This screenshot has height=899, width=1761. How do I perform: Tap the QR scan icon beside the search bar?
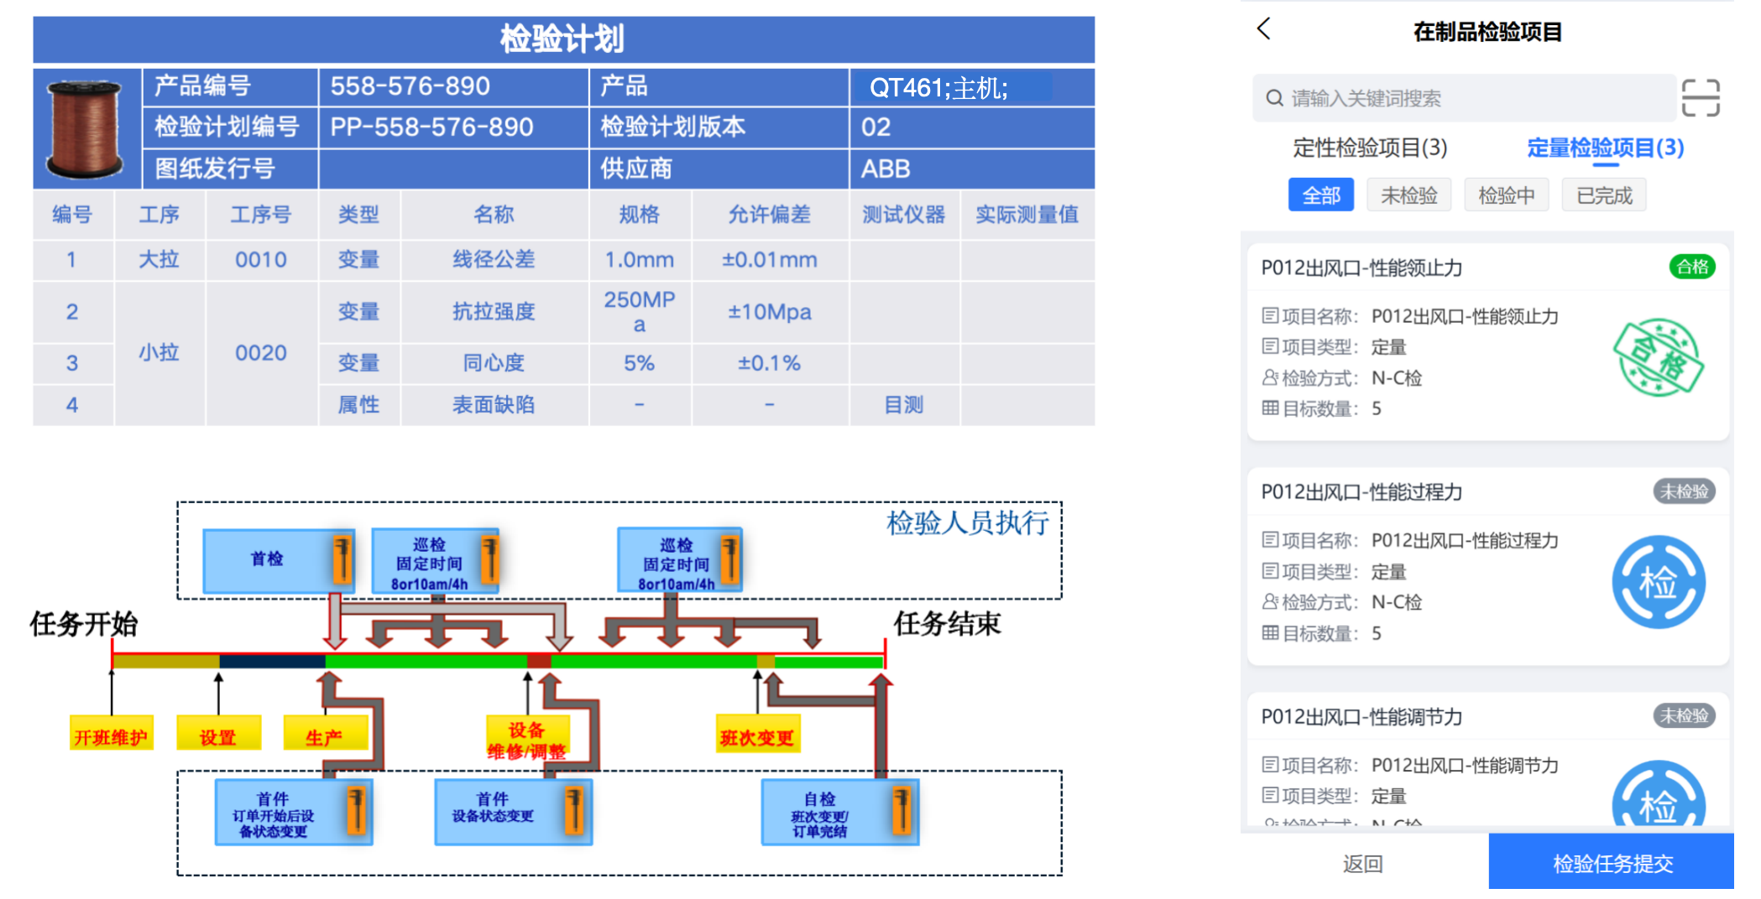coord(1701,97)
